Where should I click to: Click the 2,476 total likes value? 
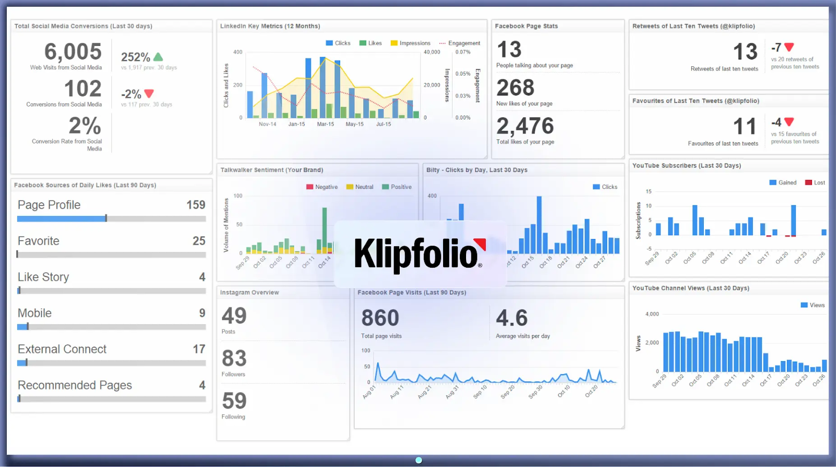click(x=525, y=126)
